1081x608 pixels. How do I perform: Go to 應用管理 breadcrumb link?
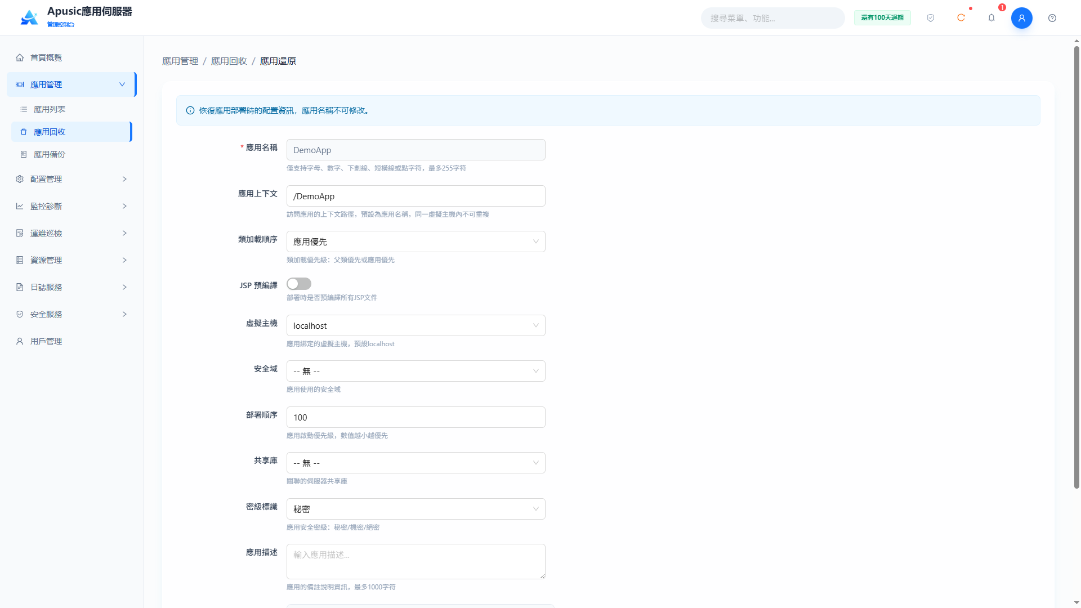pos(180,61)
